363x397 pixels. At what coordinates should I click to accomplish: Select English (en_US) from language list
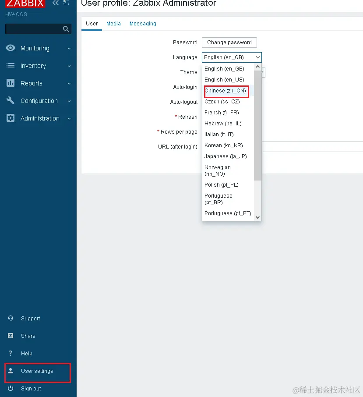point(228,79)
